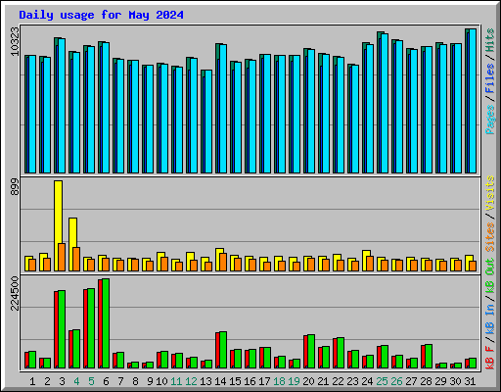Click day label 24 on the x-axis
The height and width of the screenshot is (392, 501).
point(367,381)
